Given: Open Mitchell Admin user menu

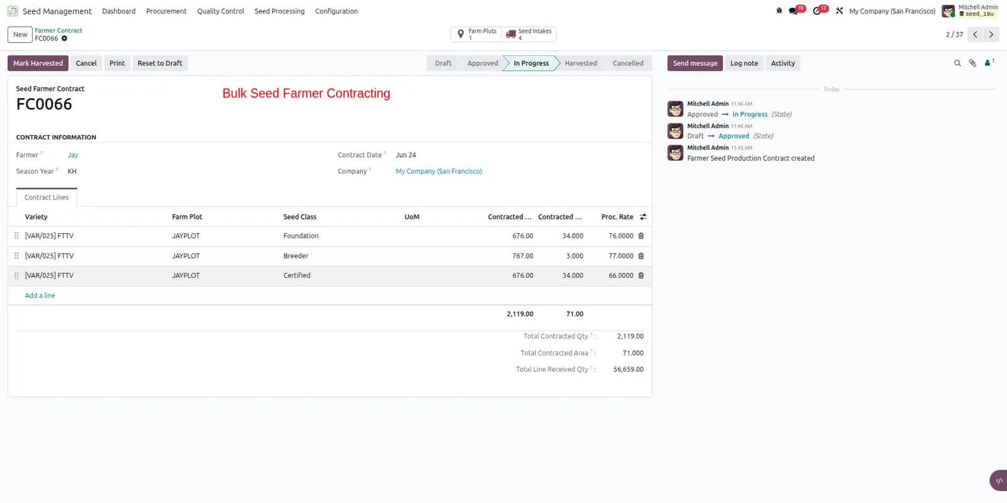Looking at the screenshot, I should [970, 11].
